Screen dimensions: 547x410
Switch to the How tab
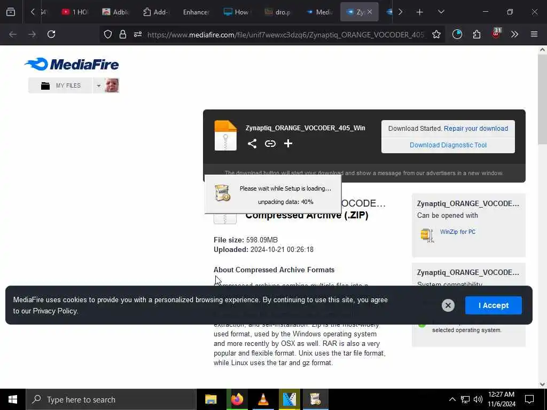click(x=237, y=12)
